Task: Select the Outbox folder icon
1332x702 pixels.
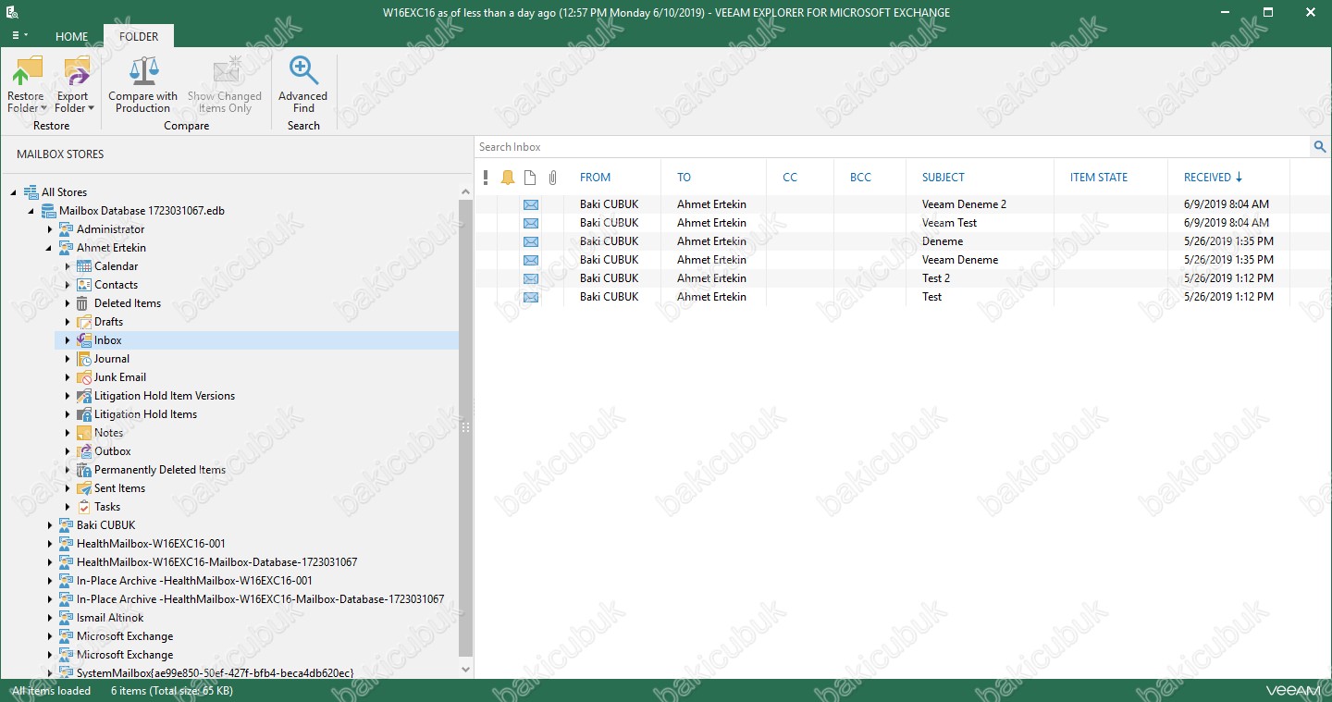Action: 84,451
